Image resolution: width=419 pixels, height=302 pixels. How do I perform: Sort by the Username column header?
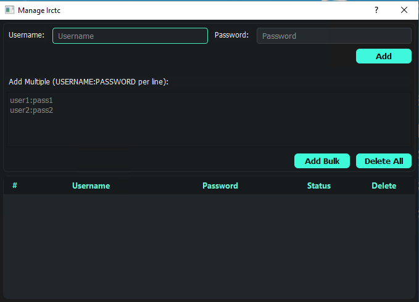(x=91, y=186)
